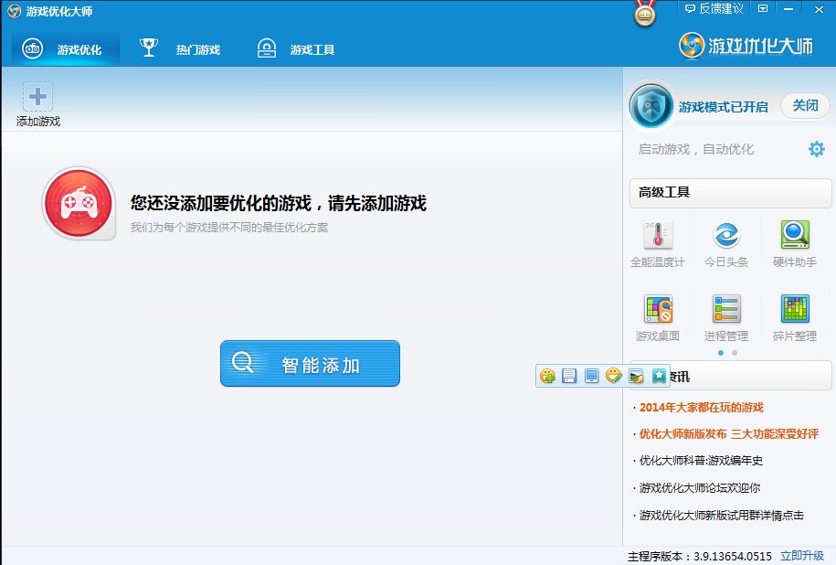Open game mode auto-optimize settings gear

(x=816, y=148)
